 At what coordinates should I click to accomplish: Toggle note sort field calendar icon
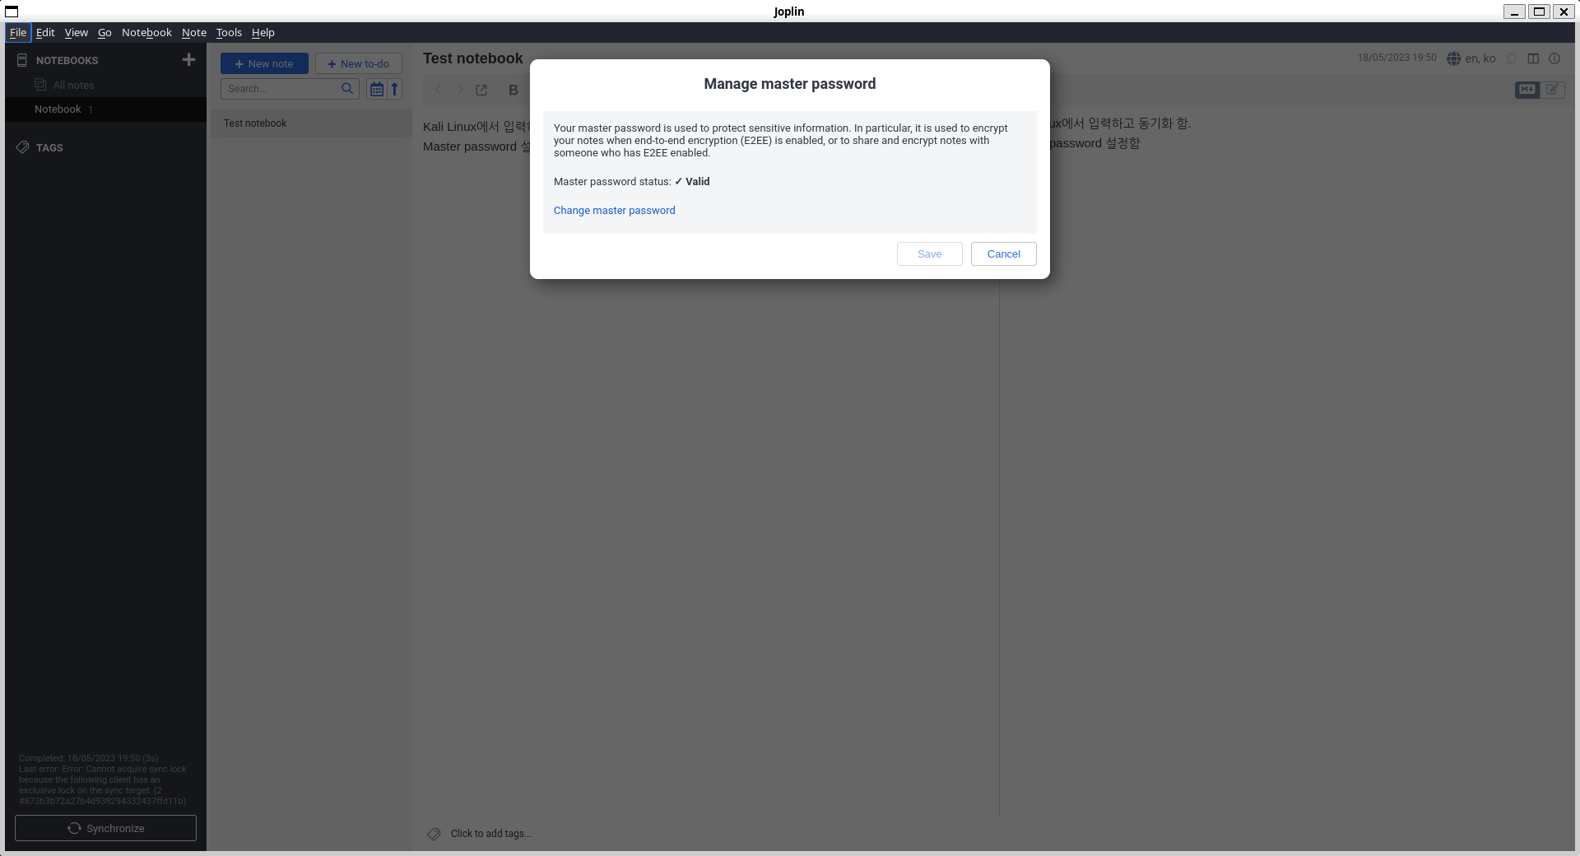(376, 89)
